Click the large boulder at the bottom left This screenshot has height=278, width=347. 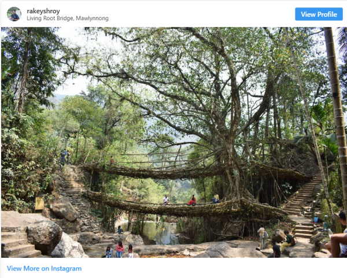pos(45,236)
